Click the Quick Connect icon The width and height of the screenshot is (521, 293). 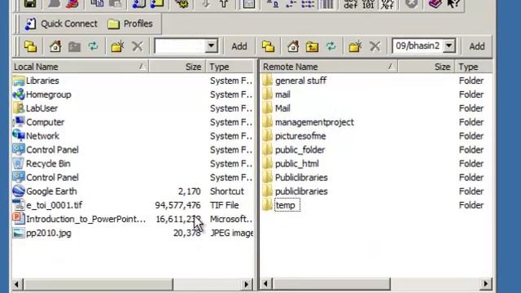(x=31, y=24)
